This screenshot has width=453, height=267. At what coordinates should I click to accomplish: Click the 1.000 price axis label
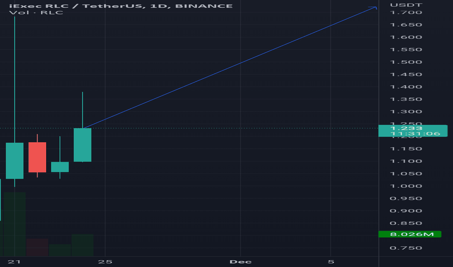406,186
